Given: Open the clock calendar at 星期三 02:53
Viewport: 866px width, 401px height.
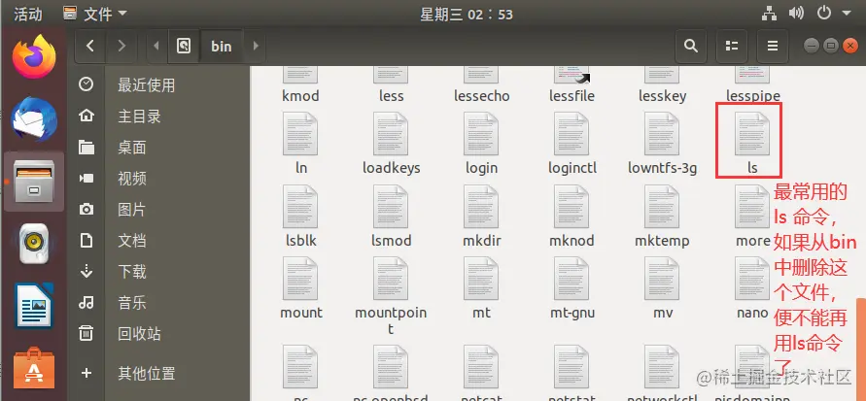Looking at the screenshot, I should [467, 14].
